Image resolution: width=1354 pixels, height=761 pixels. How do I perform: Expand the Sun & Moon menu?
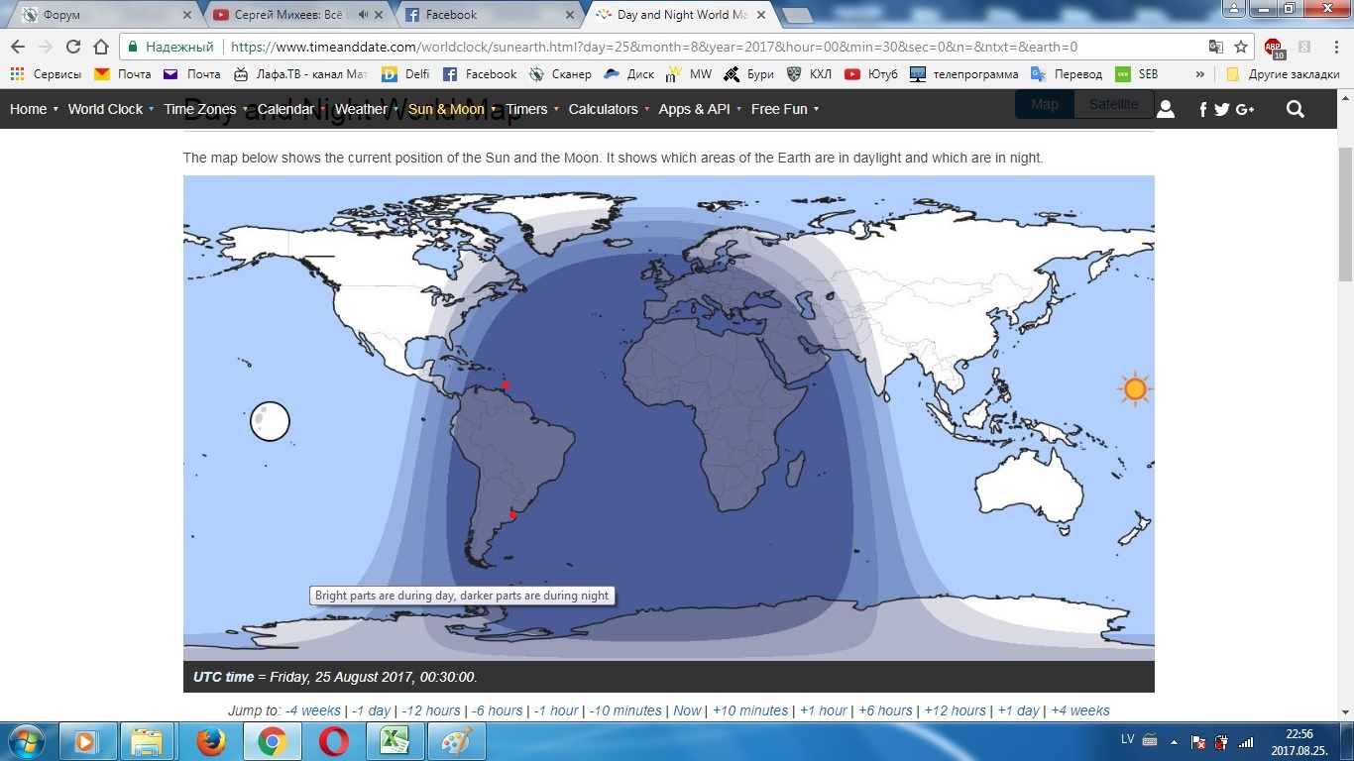tap(452, 109)
